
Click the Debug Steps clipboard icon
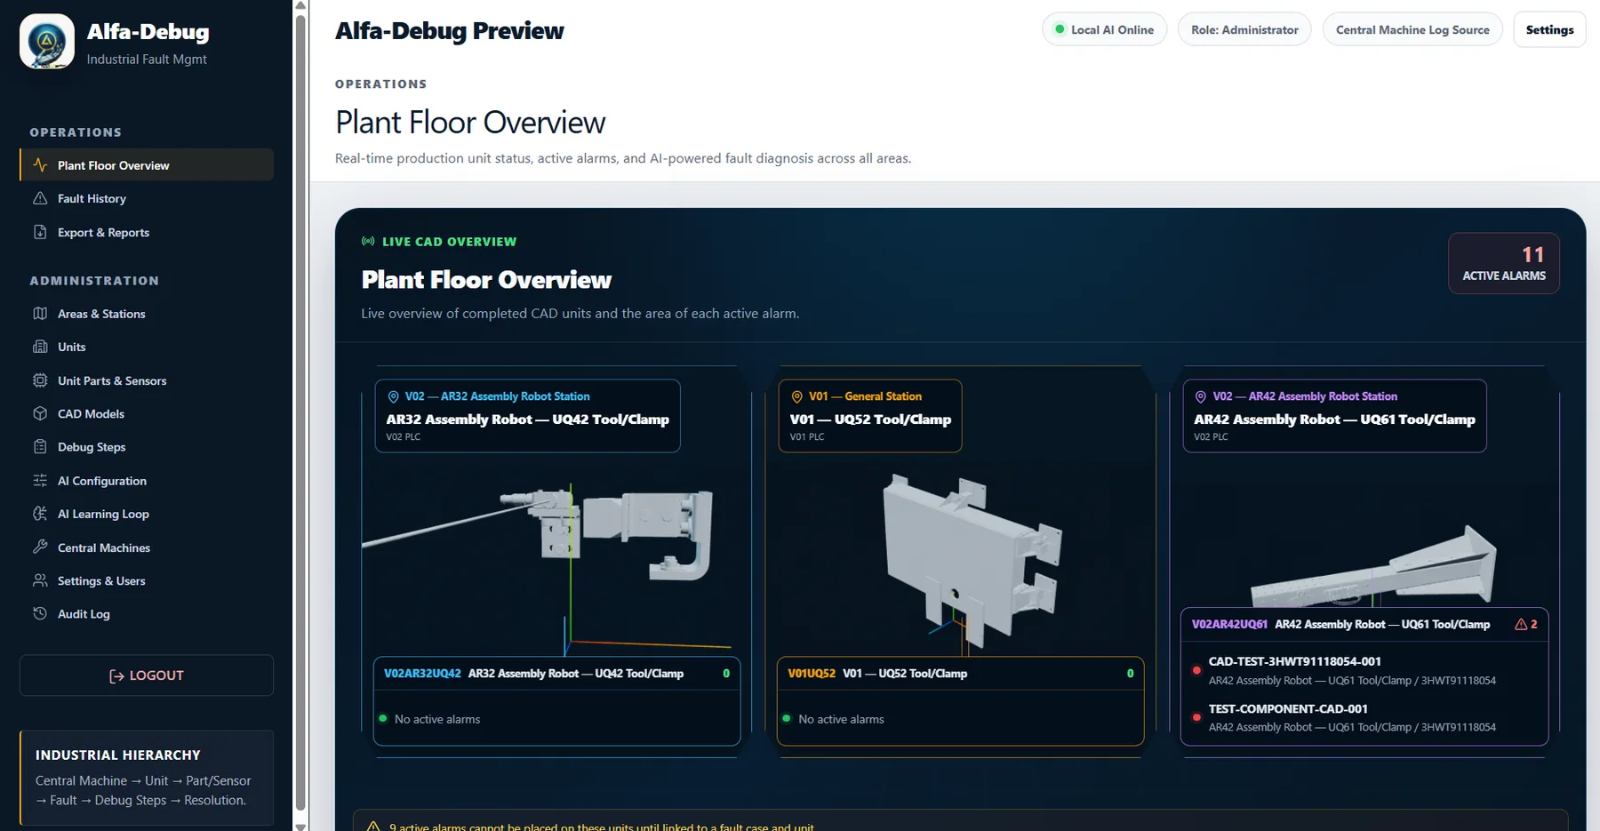click(x=40, y=447)
